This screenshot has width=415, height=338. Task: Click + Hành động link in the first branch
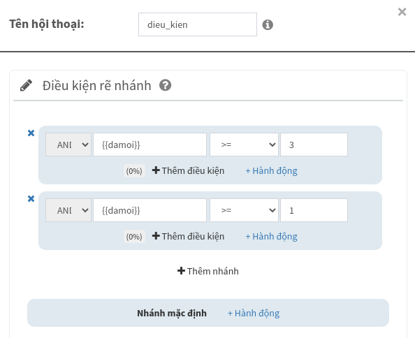click(271, 171)
